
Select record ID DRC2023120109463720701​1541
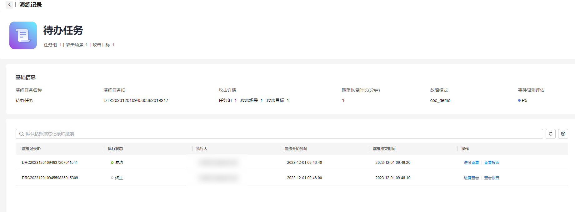click(50, 163)
